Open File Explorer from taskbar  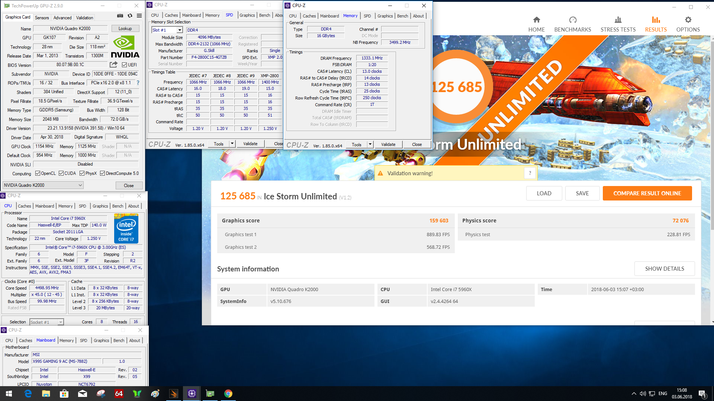tap(46, 394)
